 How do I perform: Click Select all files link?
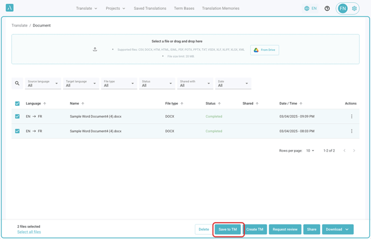(29, 232)
